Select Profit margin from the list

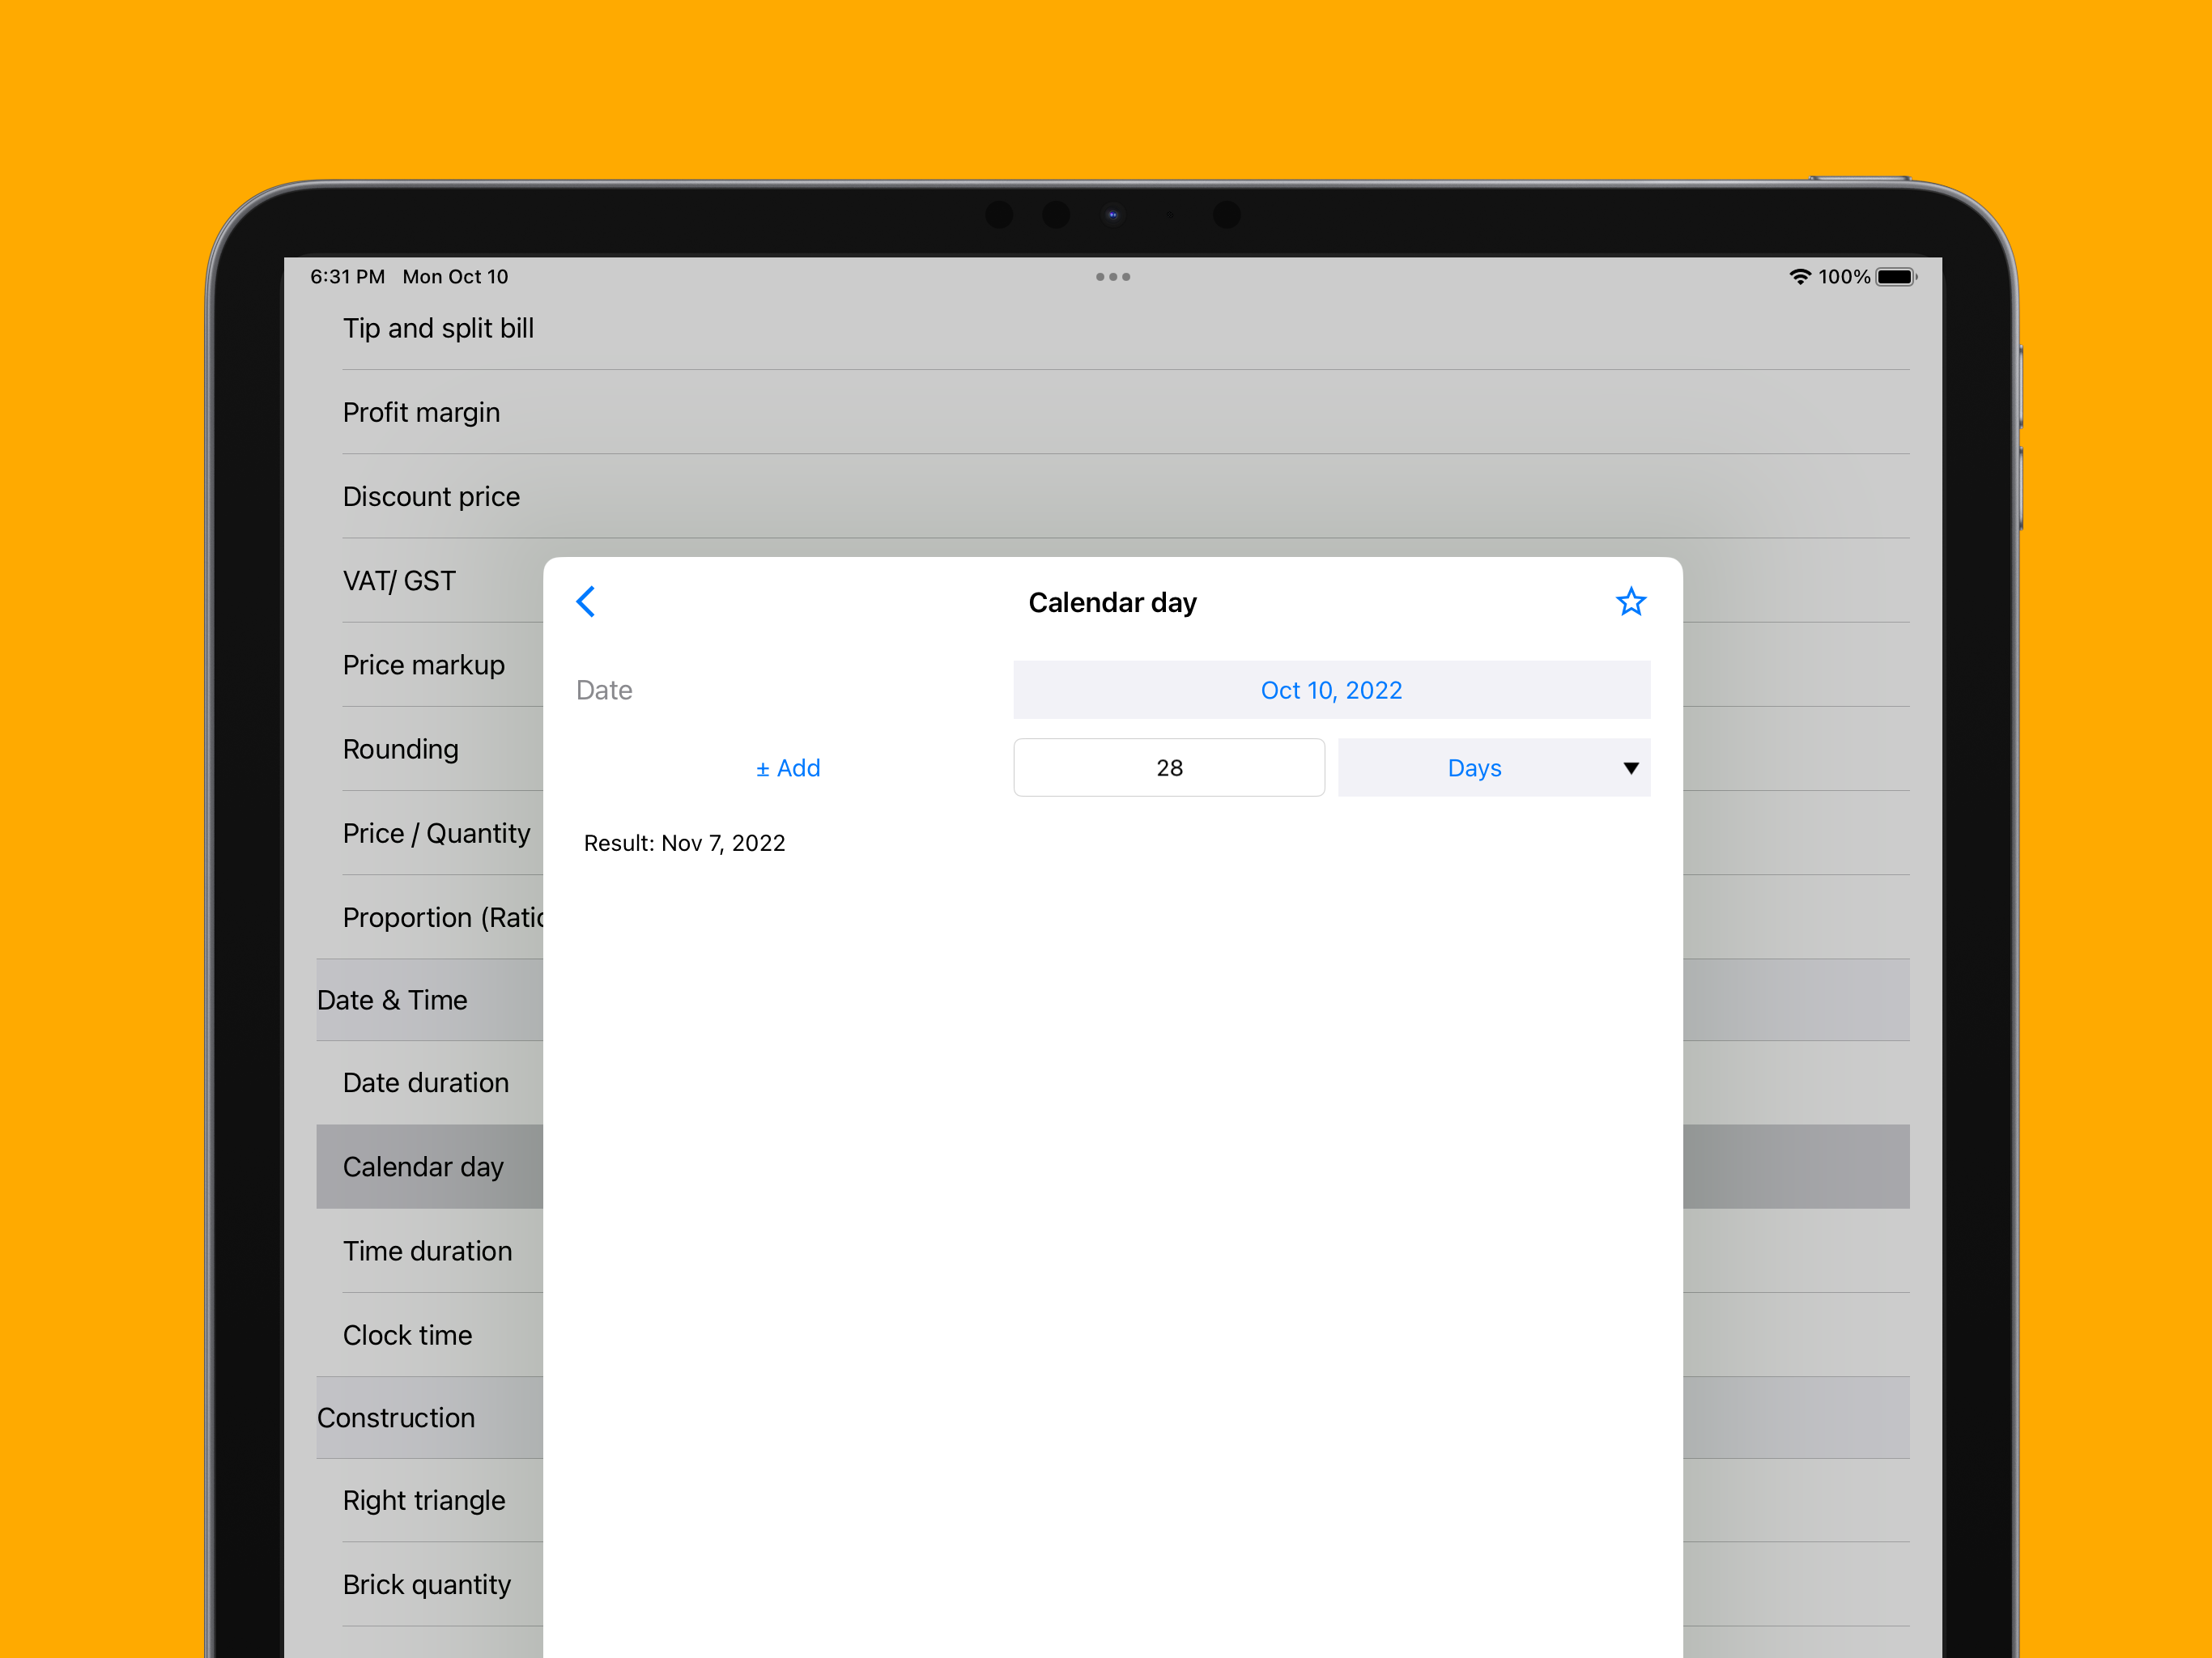(x=421, y=412)
